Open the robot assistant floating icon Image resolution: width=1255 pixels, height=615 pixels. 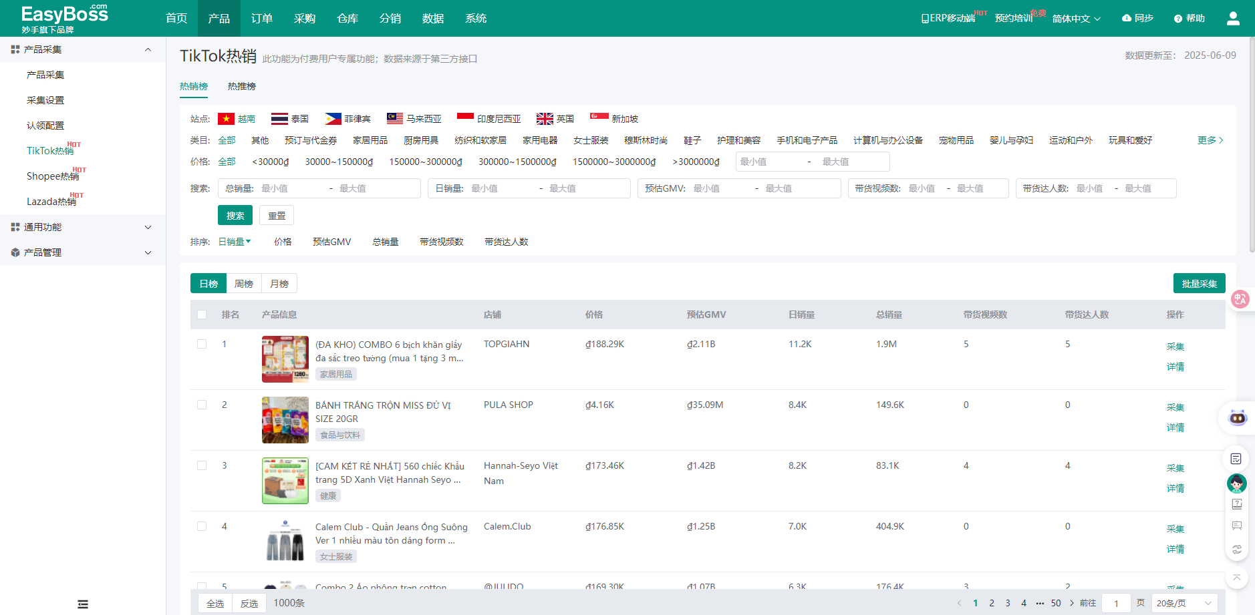[1238, 418]
